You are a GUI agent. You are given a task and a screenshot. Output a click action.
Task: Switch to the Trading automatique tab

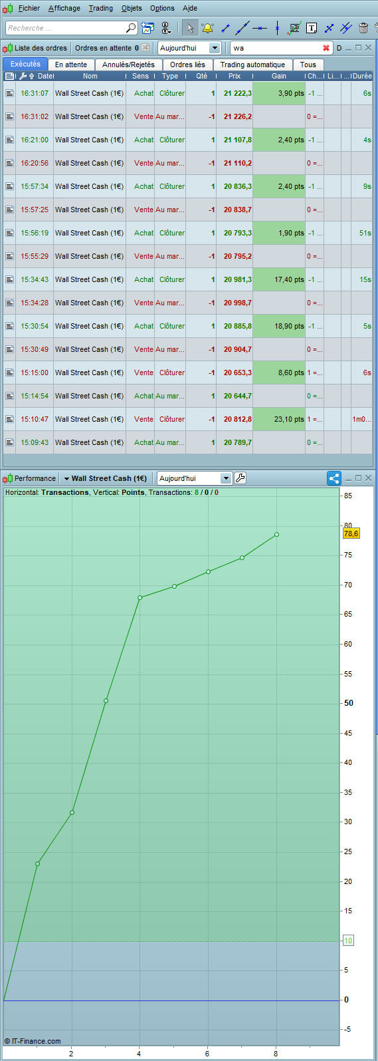pyautogui.click(x=252, y=65)
